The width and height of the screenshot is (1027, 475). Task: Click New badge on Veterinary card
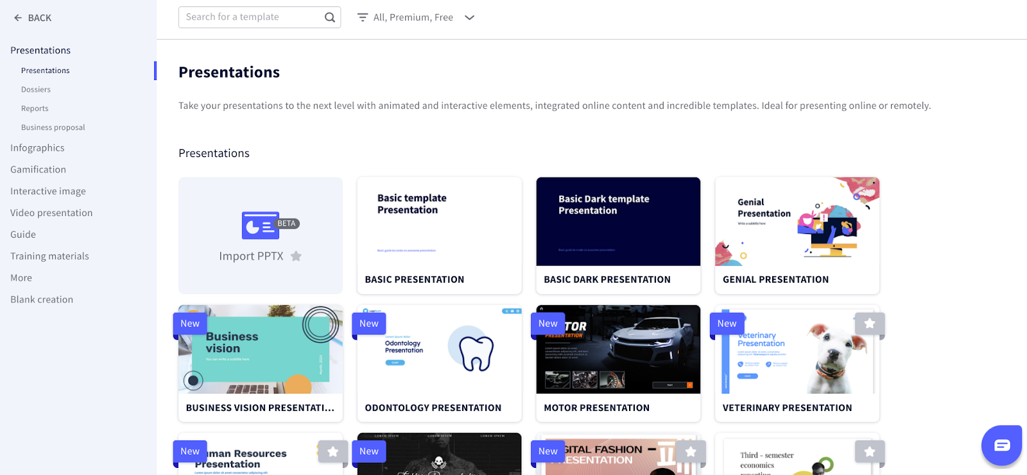pos(727,324)
